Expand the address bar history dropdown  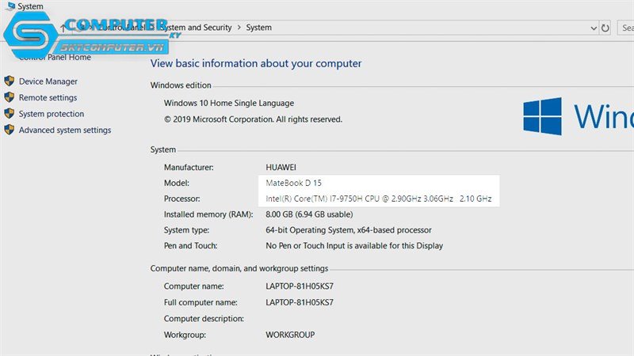click(593, 28)
